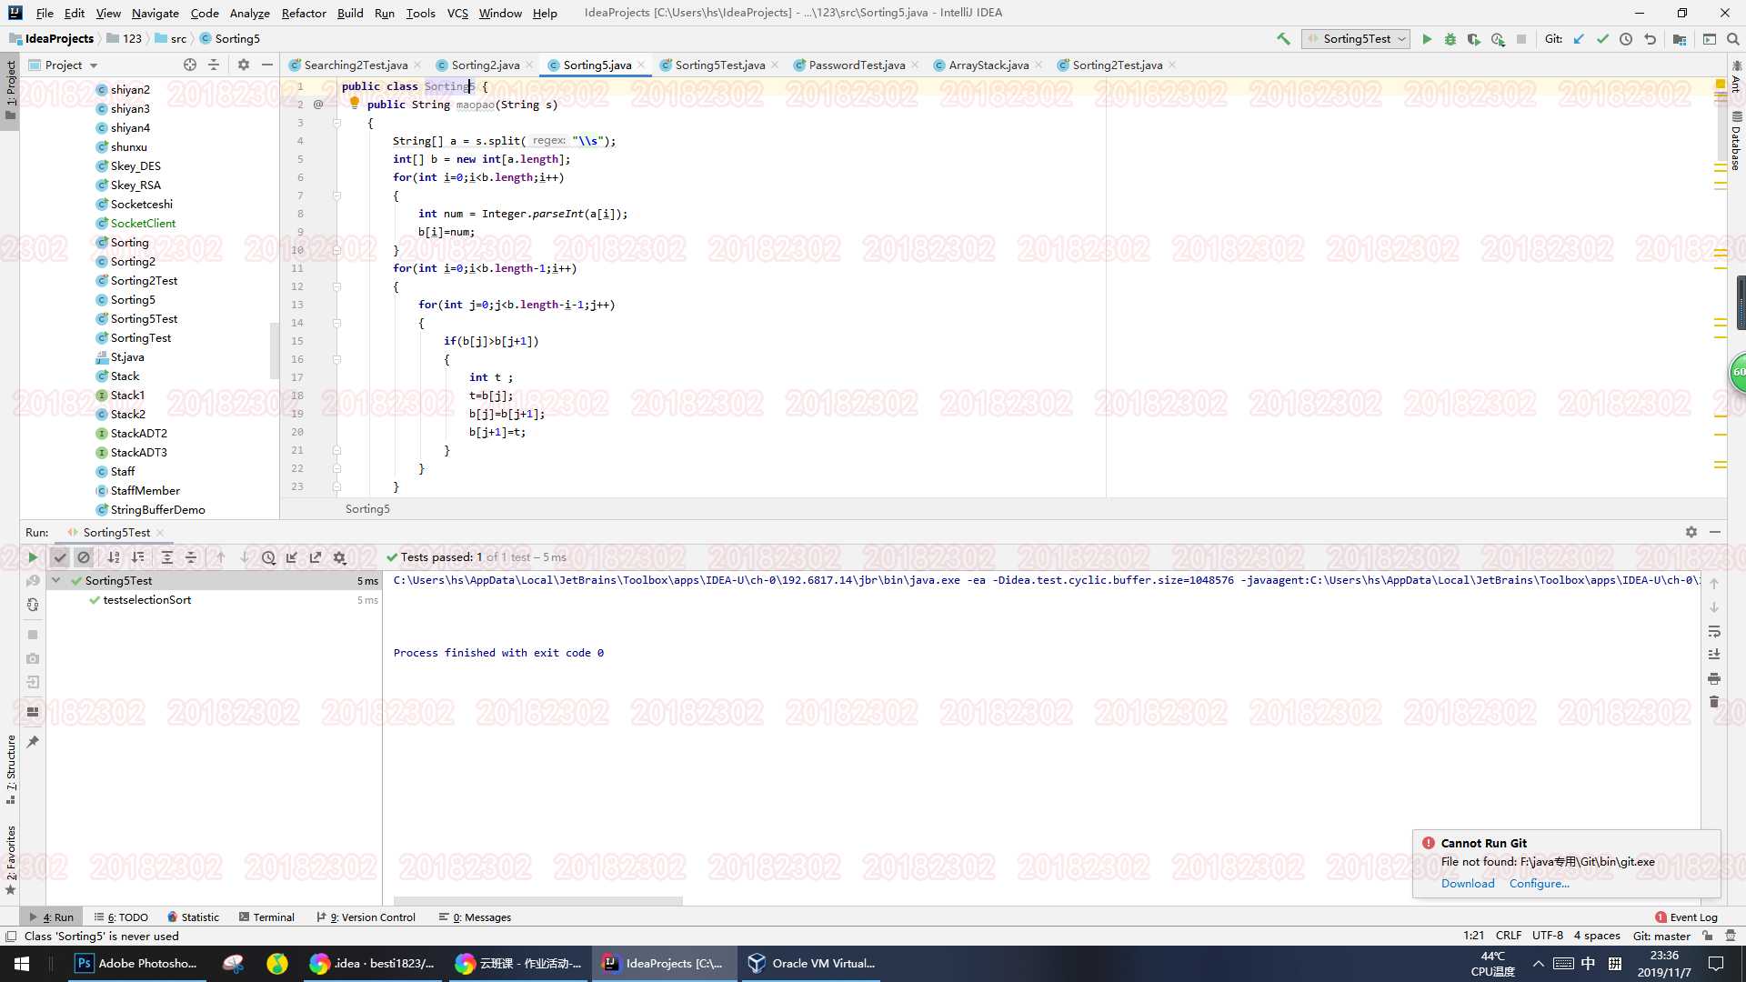Toggle Sort Alphabetically in test results
This screenshot has height=982, width=1746.
114,557
